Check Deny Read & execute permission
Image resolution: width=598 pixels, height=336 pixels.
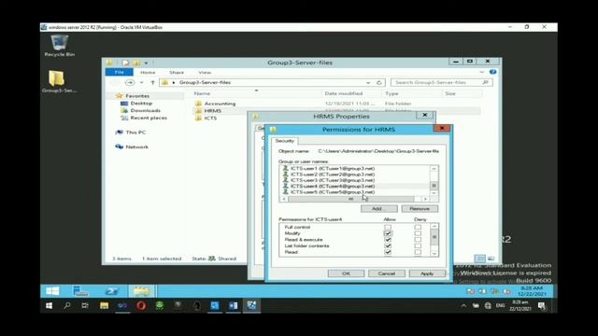pos(418,240)
